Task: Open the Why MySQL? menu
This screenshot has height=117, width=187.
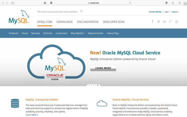Action: click(77, 33)
